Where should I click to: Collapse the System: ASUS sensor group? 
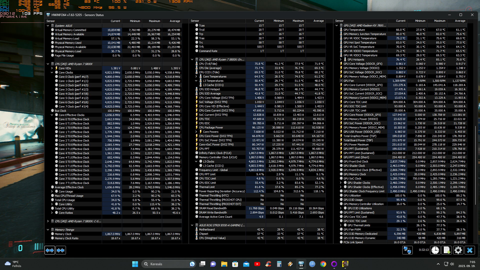48,26
